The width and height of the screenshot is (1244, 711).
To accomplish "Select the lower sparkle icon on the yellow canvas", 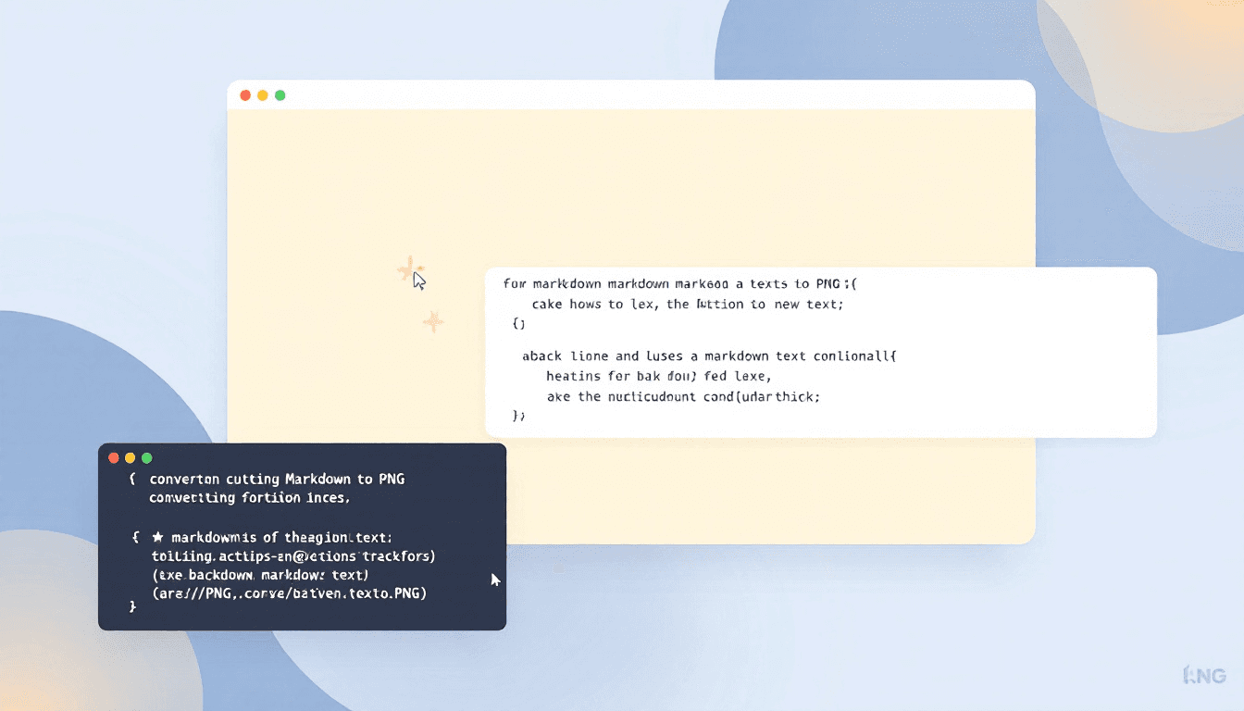I will click(432, 322).
